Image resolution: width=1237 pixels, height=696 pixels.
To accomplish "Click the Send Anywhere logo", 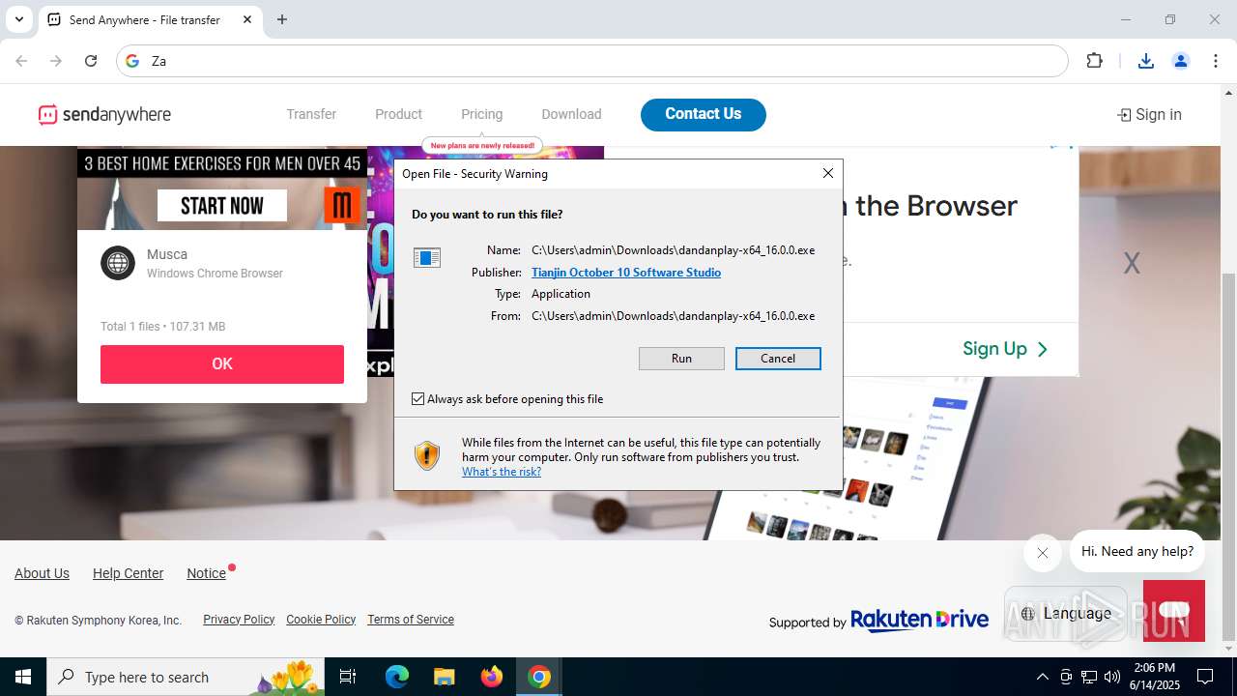I will [x=104, y=115].
